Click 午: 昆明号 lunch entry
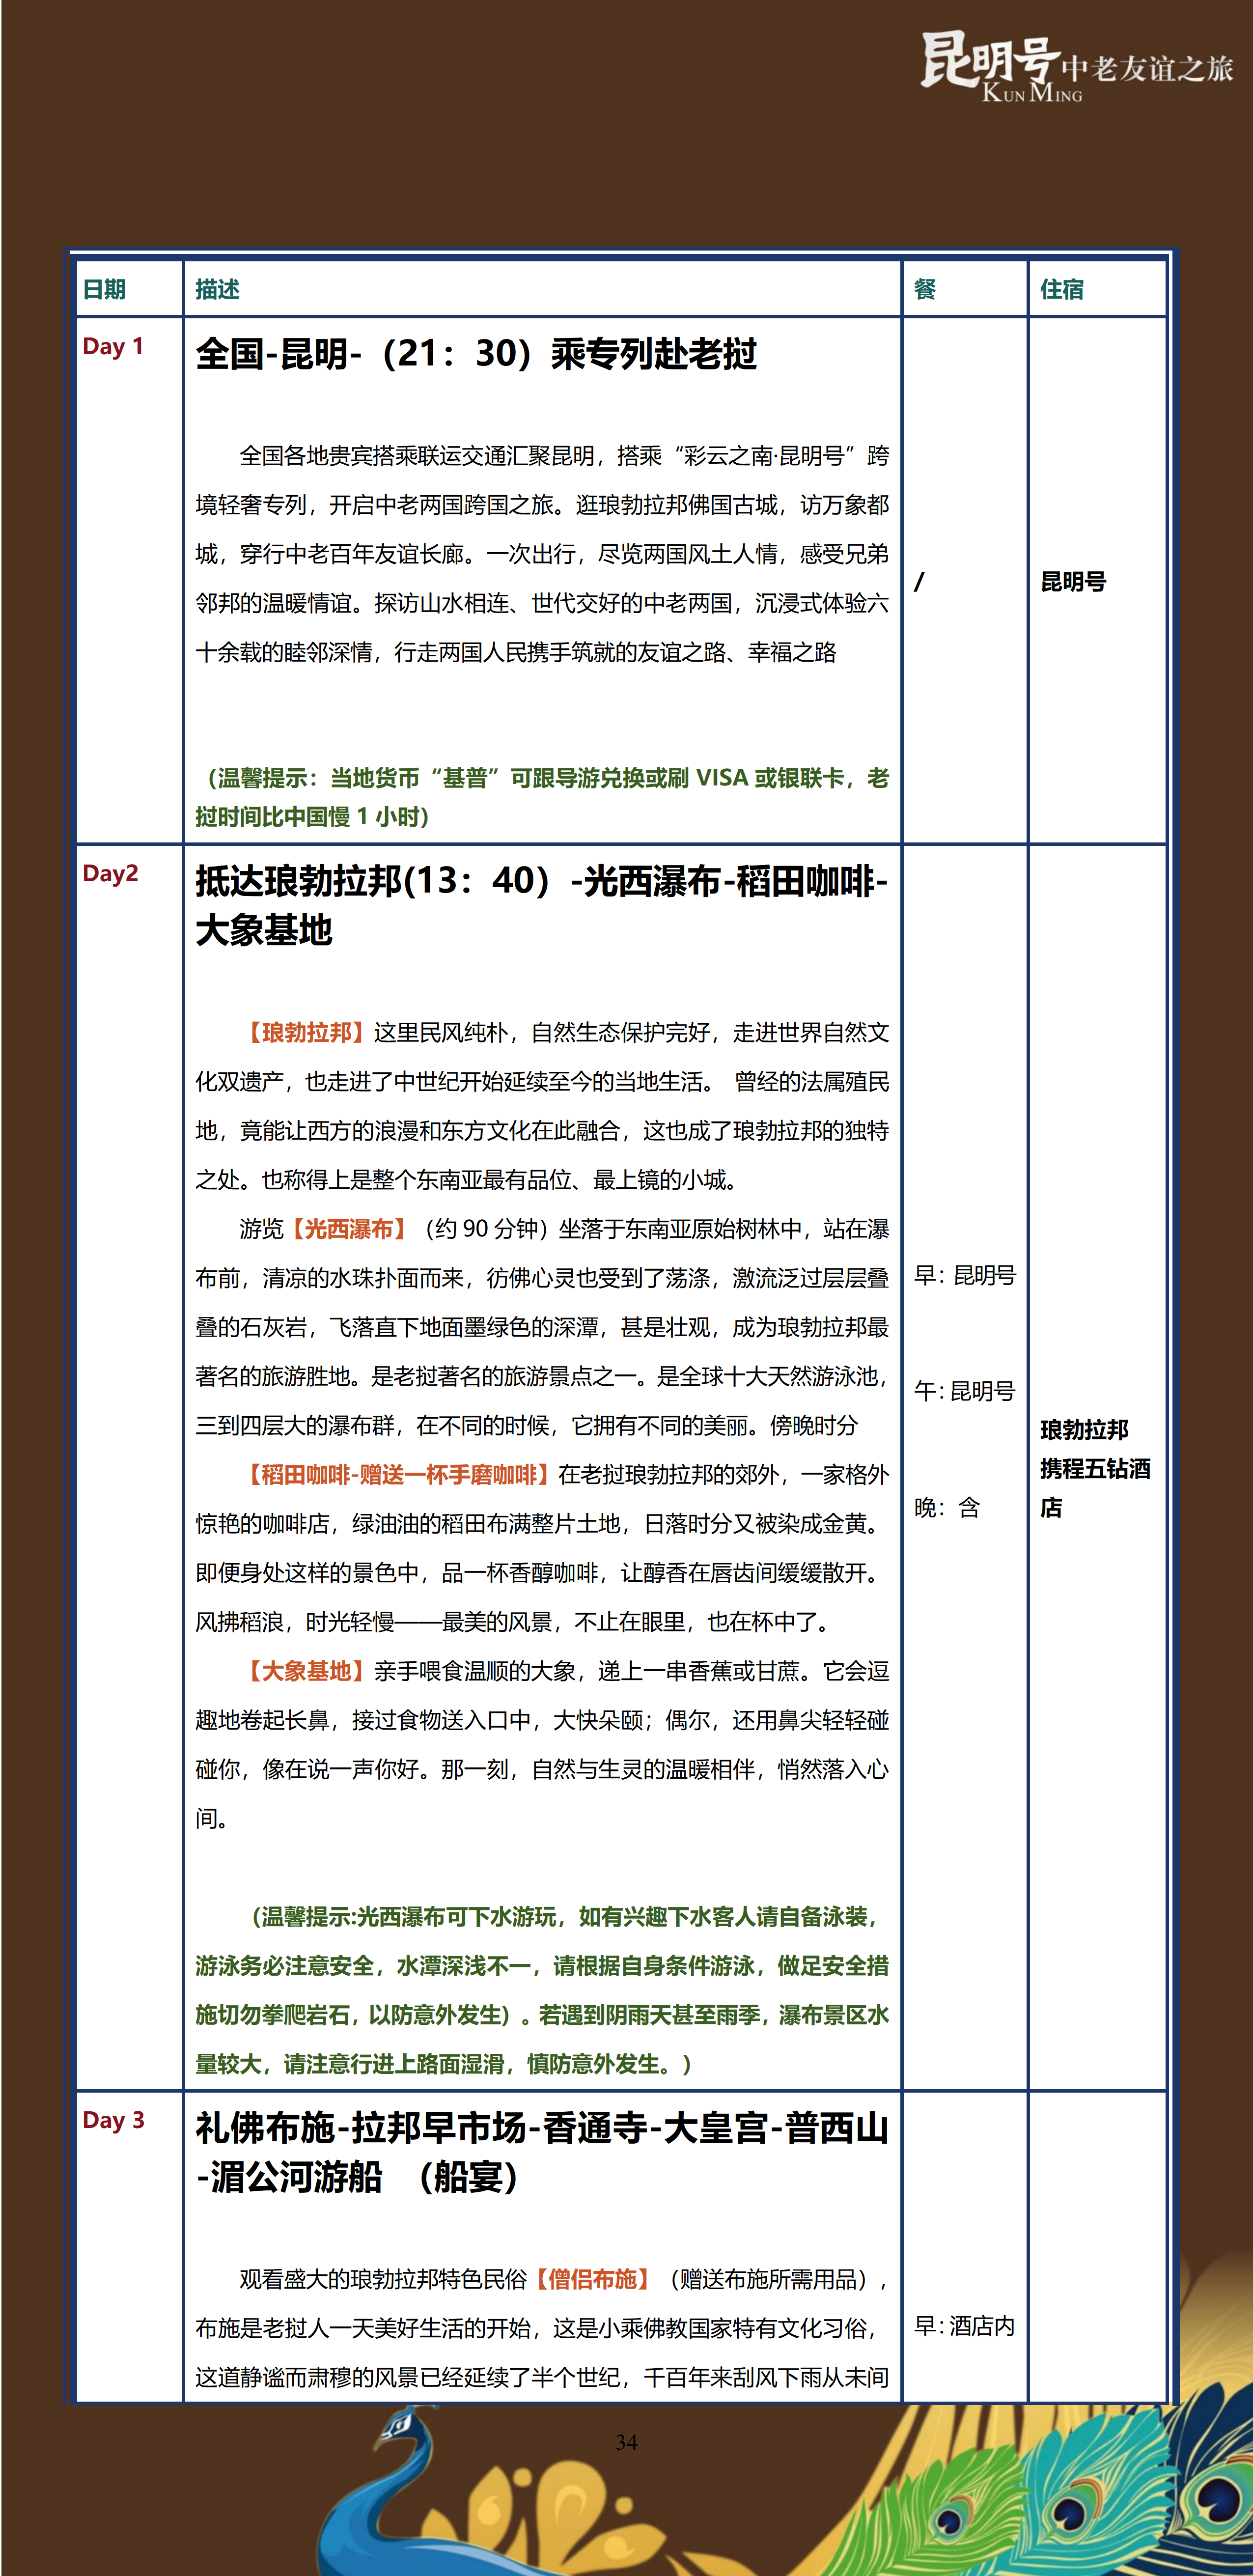The height and width of the screenshot is (2576, 1253). pyautogui.click(x=965, y=1391)
